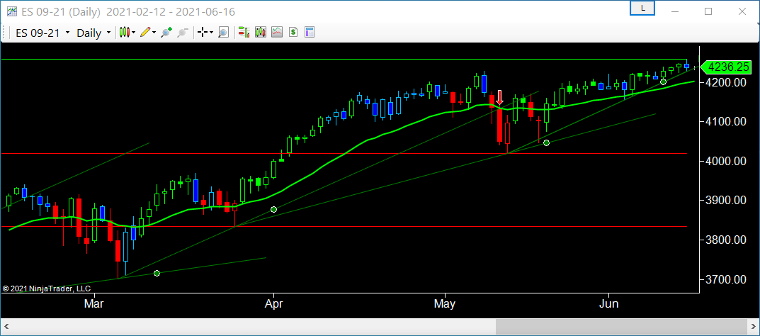Click the 3700.00 price axis label
Image resolution: width=760 pixels, height=336 pixels.
coord(725,280)
